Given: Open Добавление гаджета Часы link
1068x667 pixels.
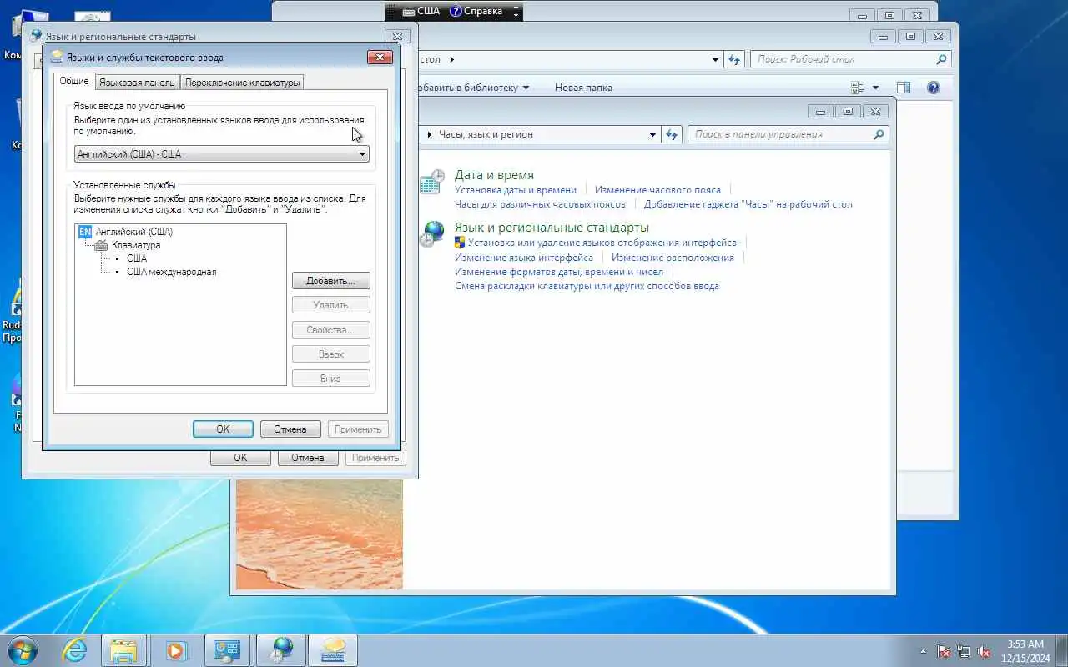Looking at the screenshot, I should pos(748,204).
